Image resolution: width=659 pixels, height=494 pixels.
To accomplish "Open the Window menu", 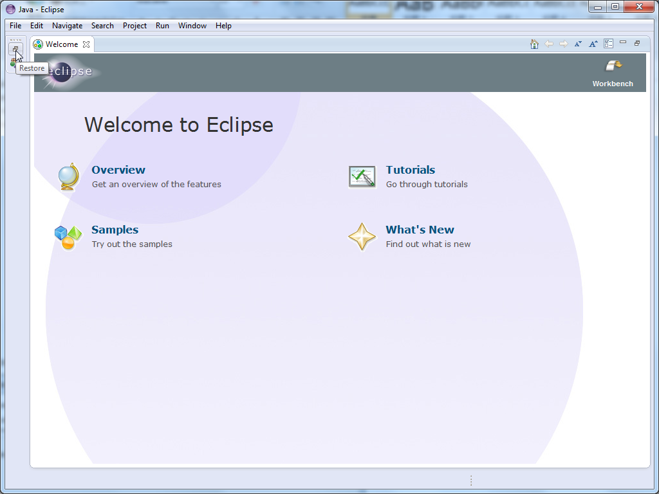I will [192, 26].
